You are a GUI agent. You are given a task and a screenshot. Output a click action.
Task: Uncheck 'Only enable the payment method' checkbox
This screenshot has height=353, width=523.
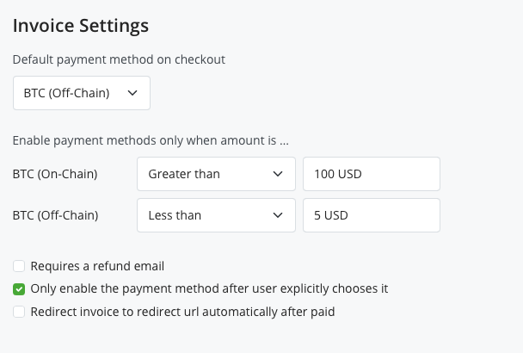[x=19, y=288]
